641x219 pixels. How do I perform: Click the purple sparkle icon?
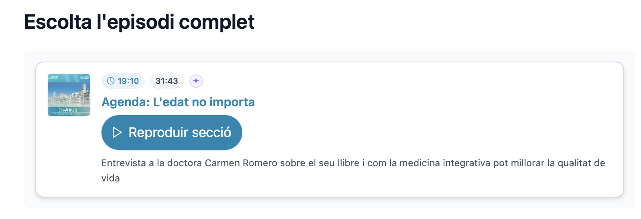tap(196, 81)
